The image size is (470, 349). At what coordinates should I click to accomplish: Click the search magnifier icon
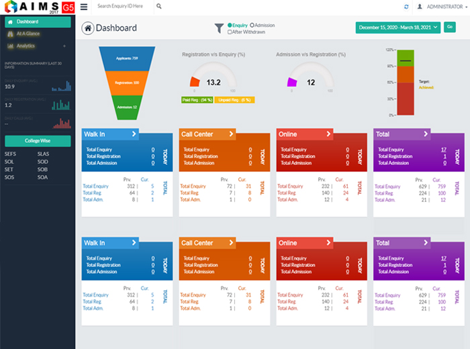pos(159,6)
